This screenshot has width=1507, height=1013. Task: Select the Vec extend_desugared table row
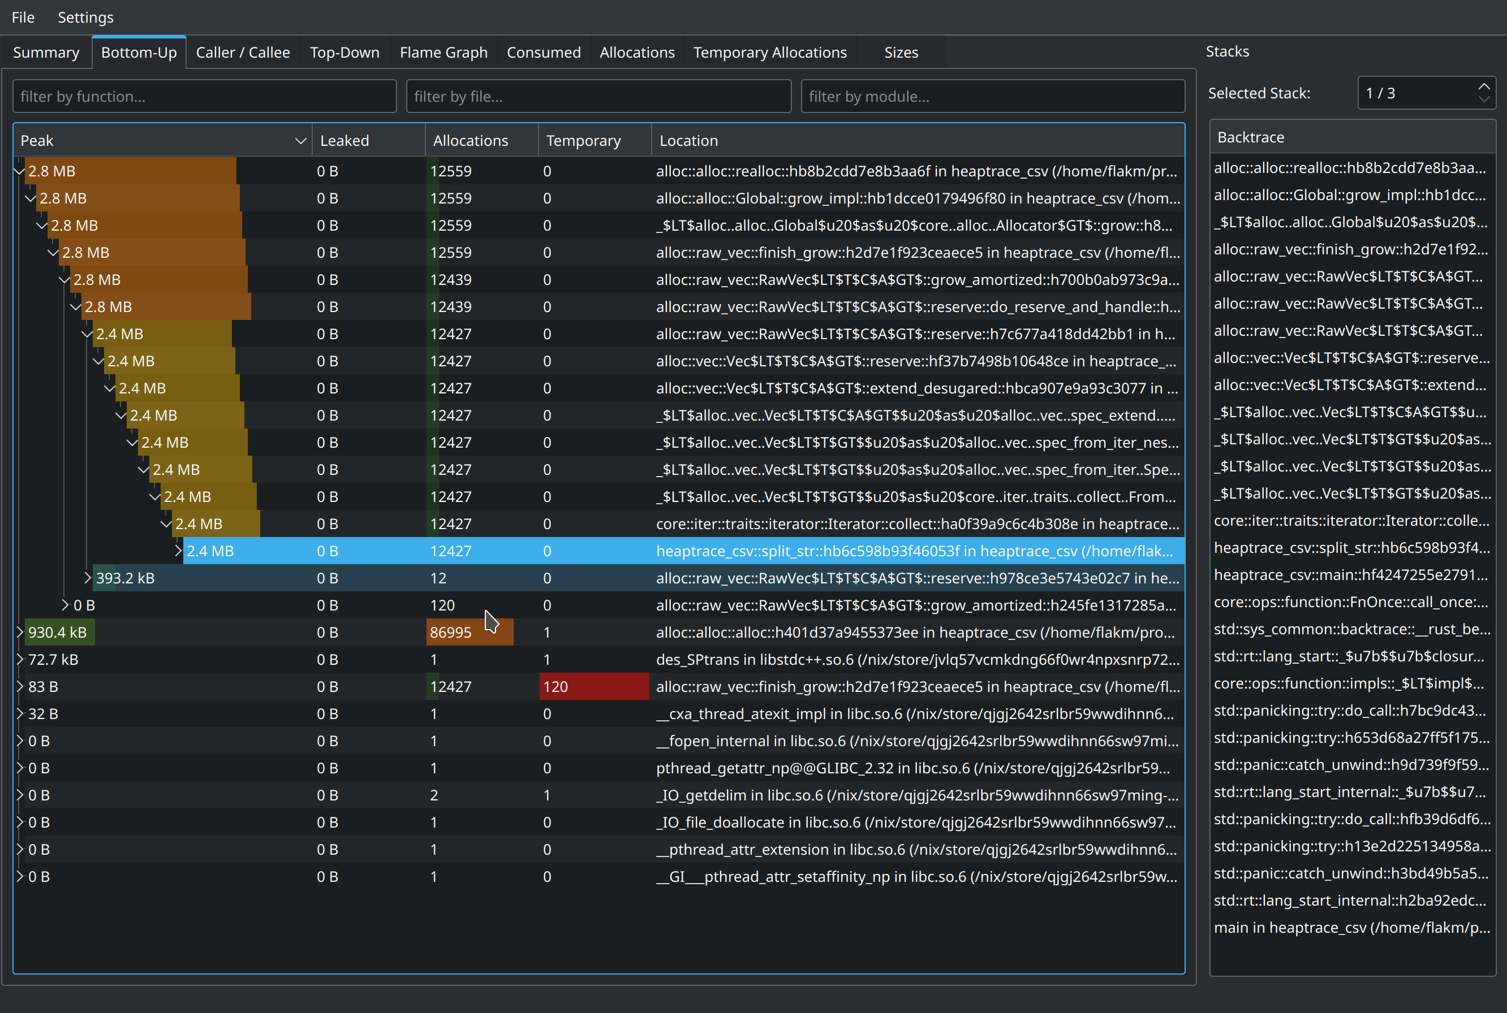pos(599,388)
